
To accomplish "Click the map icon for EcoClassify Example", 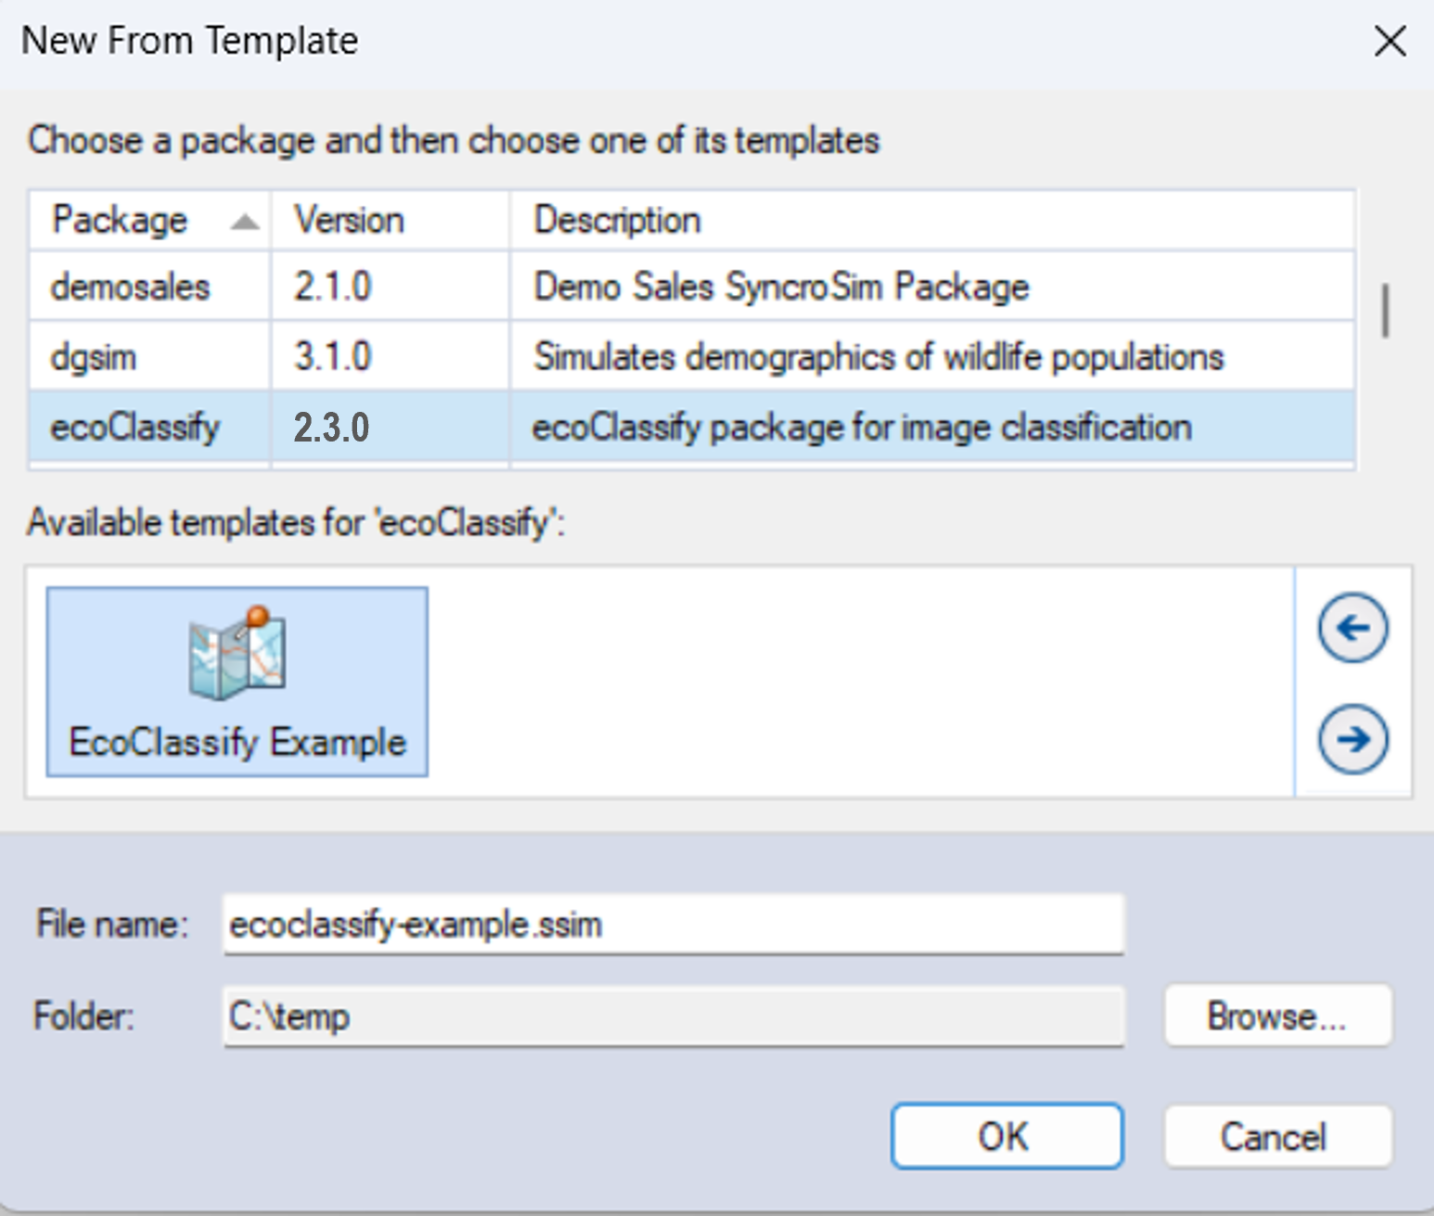I will pyautogui.click(x=237, y=653).
